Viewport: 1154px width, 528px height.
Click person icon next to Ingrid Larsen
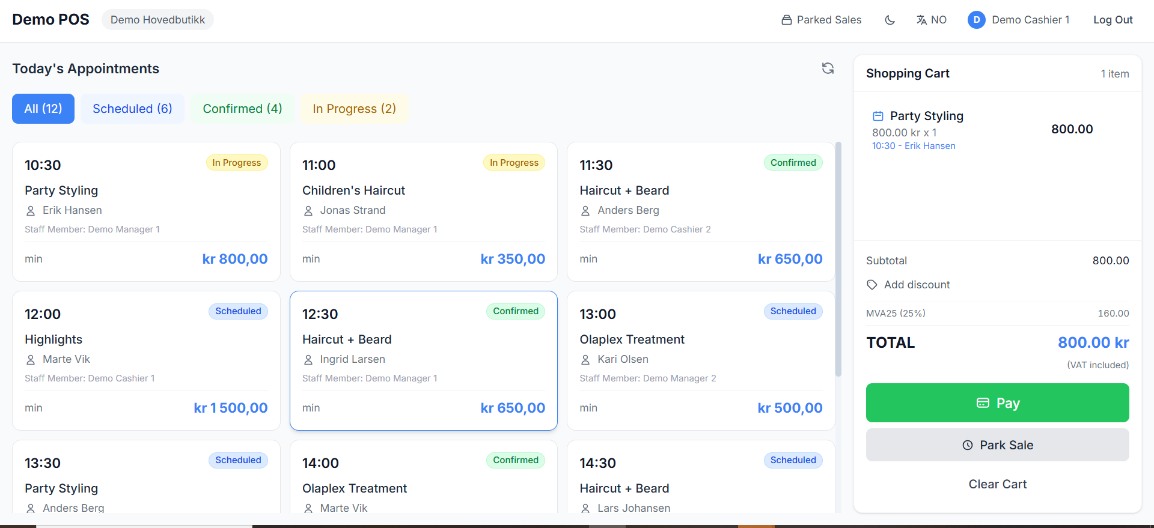coord(308,360)
